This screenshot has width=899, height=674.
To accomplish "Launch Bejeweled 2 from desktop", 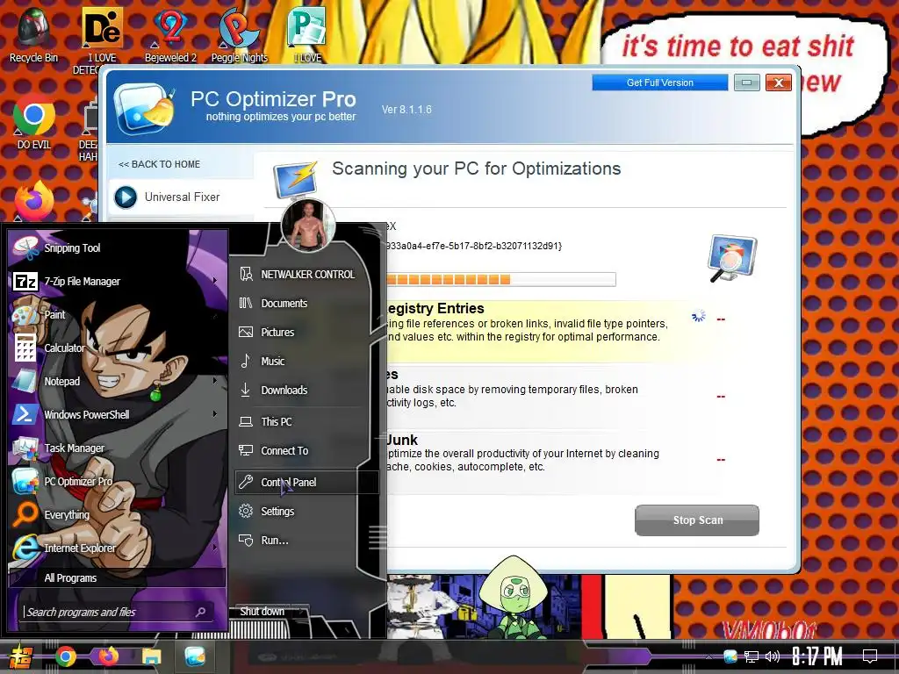I will 170,34.
